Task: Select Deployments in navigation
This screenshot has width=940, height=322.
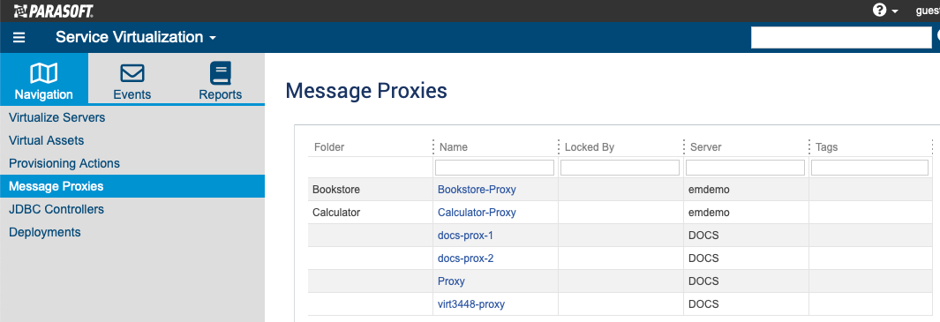Action: 45,232
